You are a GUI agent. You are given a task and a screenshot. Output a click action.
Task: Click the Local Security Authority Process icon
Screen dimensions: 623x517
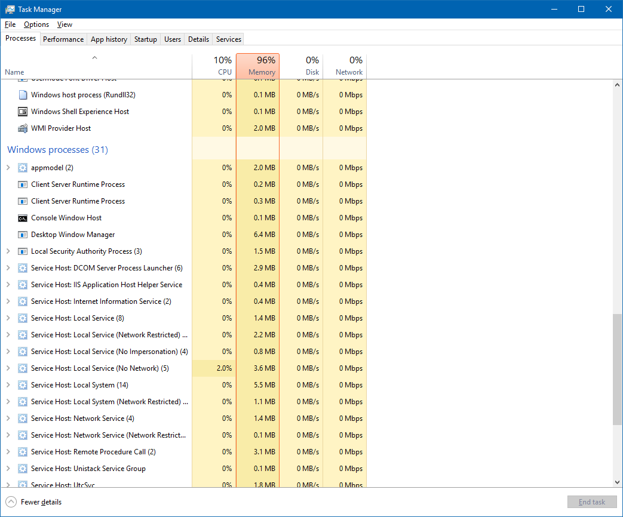coord(23,251)
